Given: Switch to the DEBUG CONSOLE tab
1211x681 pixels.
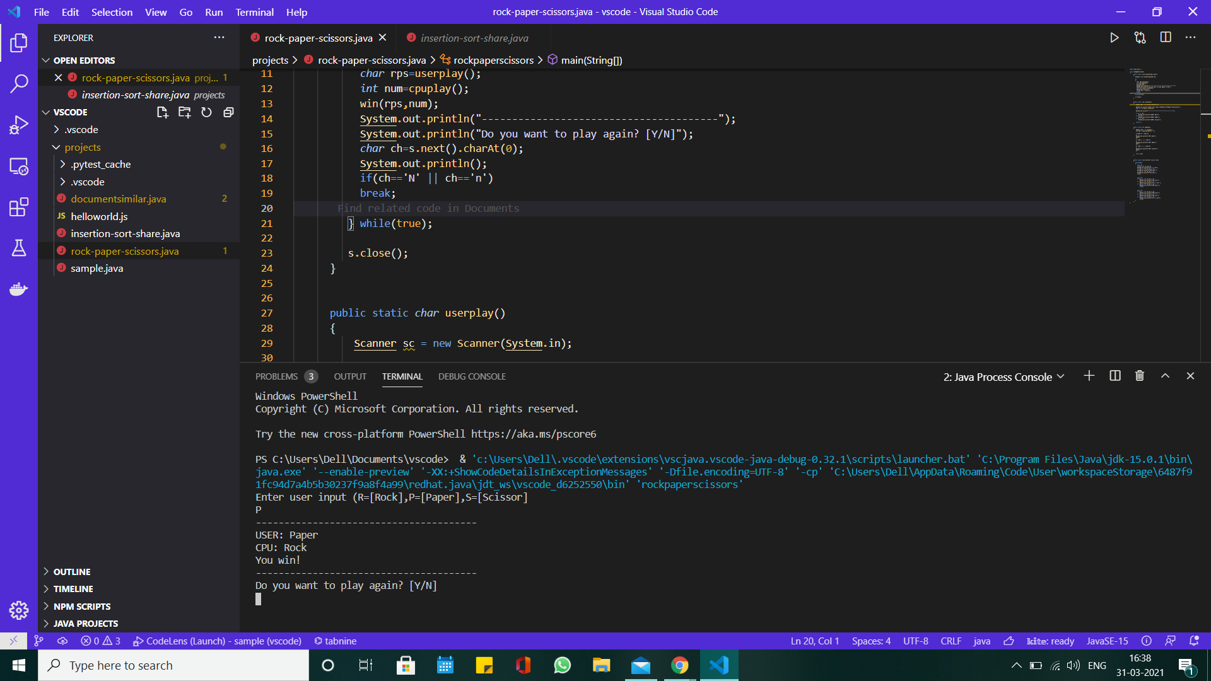Looking at the screenshot, I should (472, 376).
